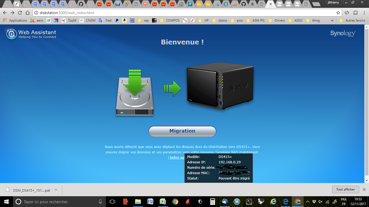Open the taskbar clock showing 10:53
This screenshot has height=207, width=369.
tap(358, 202)
